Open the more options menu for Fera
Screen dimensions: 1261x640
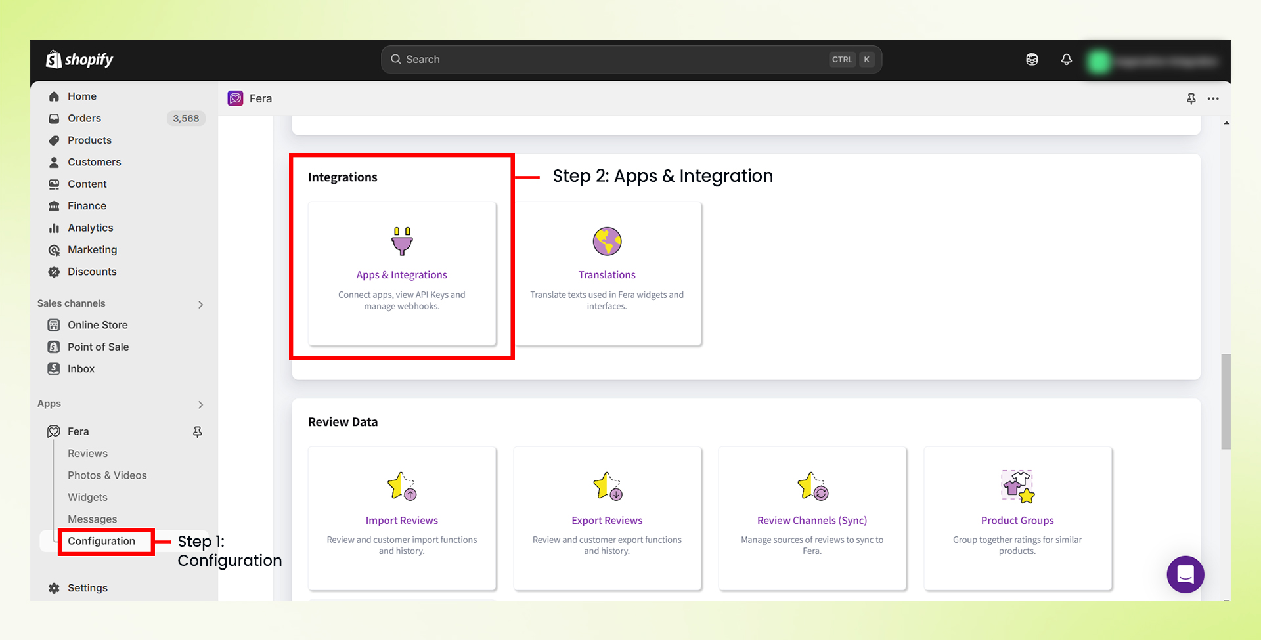point(1213,98)
